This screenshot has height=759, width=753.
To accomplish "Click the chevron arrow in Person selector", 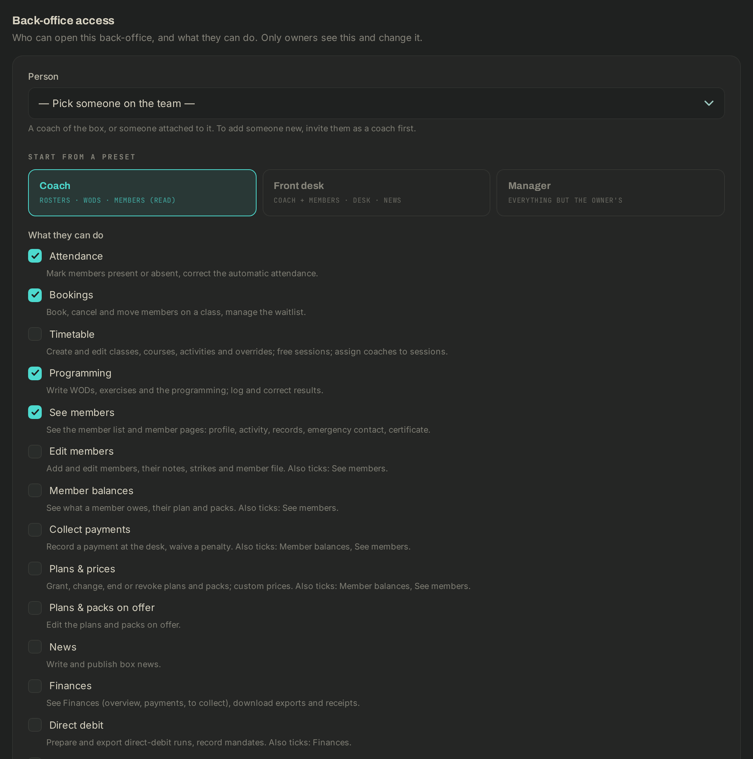I will click(x=709, y=103).
